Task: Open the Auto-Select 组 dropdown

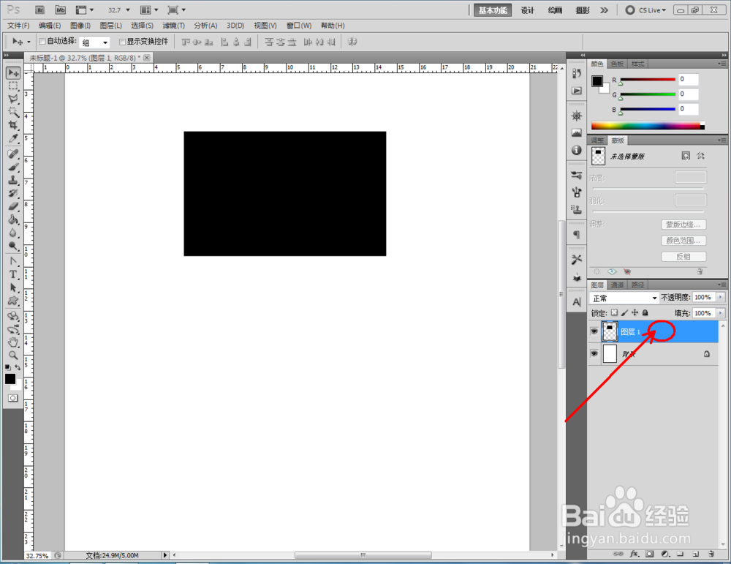Action: (94, 42)
